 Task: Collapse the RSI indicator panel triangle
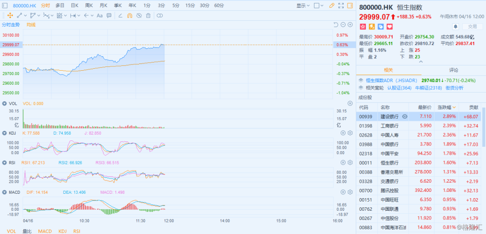coord(4,163)
